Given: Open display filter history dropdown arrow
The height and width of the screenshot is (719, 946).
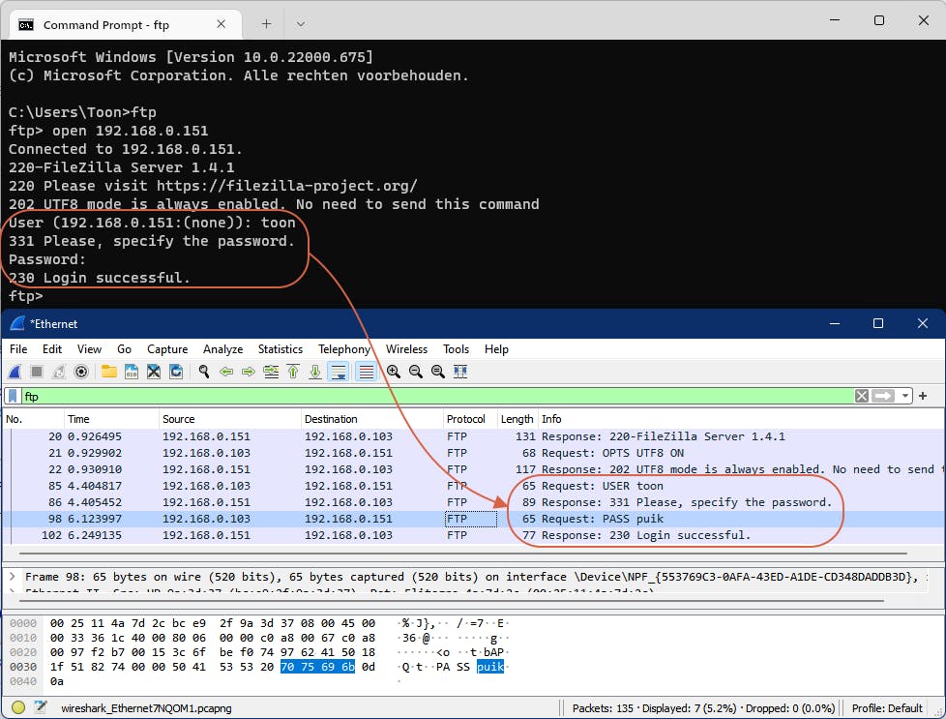Looking at the screenshot, I should pos(905,396).
